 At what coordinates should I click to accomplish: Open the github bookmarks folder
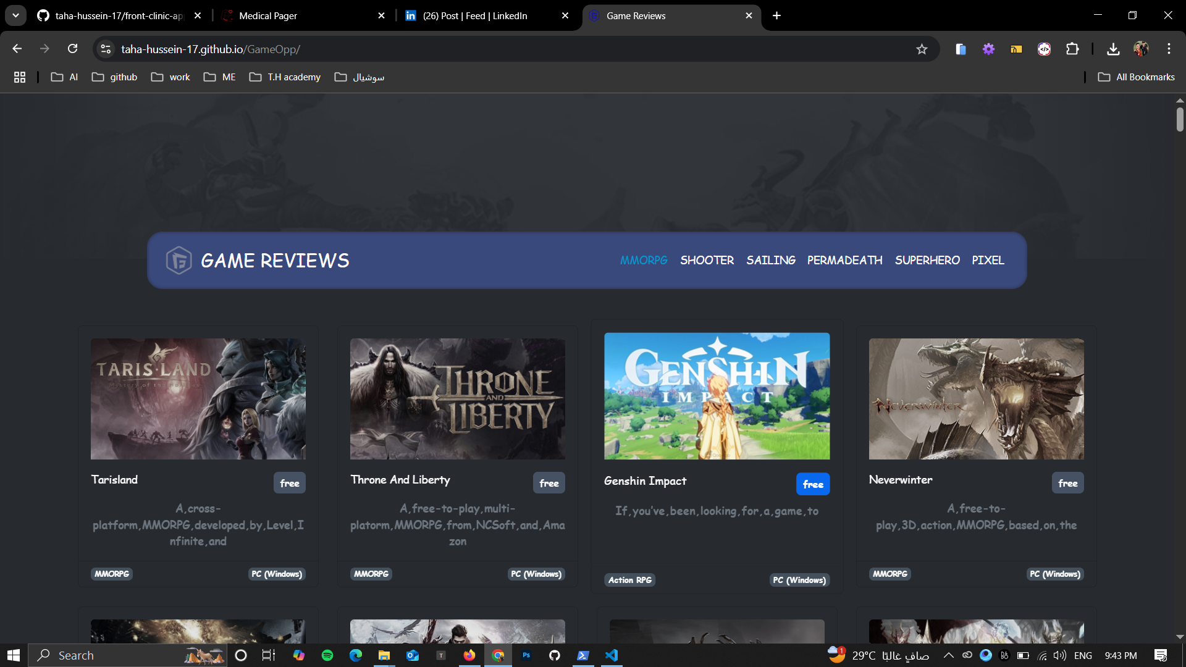tap(115, 77)
